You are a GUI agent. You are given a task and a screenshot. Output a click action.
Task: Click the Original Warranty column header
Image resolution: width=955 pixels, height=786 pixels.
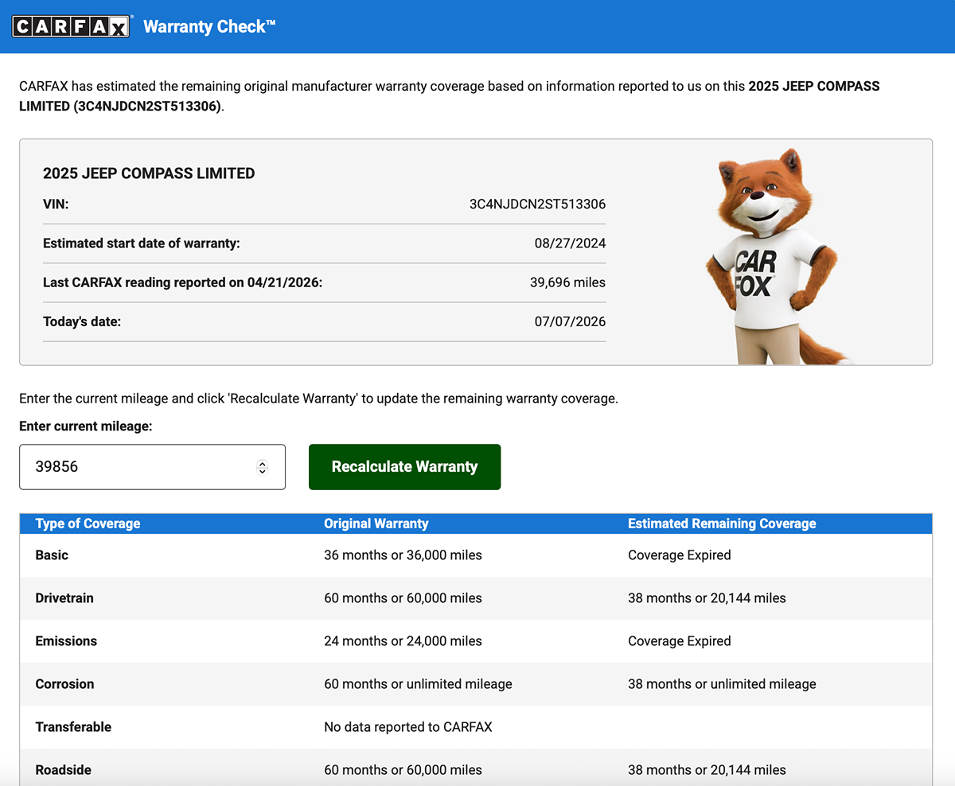tap(376, 523)
